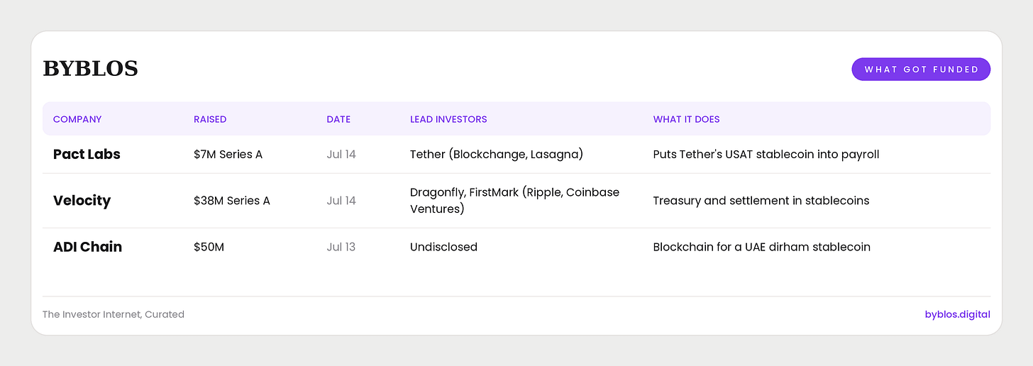Click the $38M Series A amount
Viewport: 1033px width, 366px height.
[231, 201]
